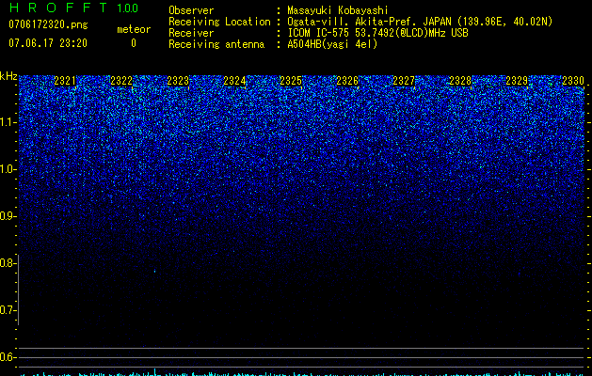Click the 0.7 kHz axis label
This screenshot has height=376, width=592.
[8, 310]
